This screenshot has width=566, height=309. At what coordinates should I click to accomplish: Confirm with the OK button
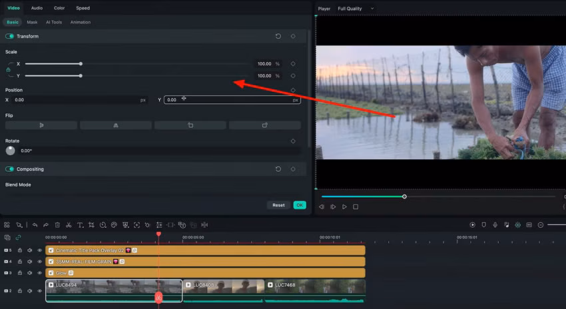(x=300, y=205)
